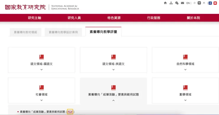Open the 行政服務 menu

(x=154, y=18)
